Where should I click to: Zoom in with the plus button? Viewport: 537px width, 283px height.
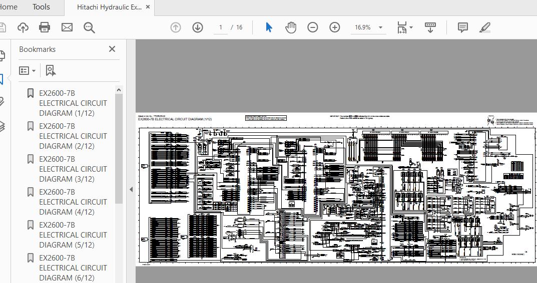pyautogui.click(x=335, y=27)
